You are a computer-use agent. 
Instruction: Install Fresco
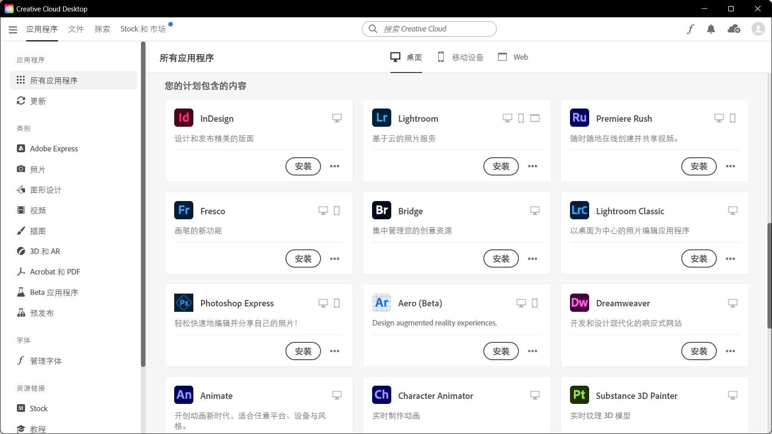[x=303, y=259]
